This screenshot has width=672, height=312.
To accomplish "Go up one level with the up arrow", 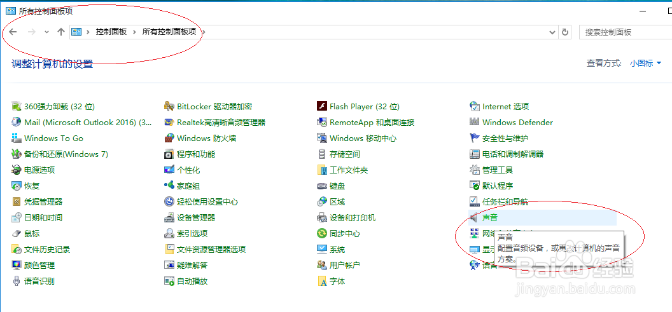I will coord(61,32).
